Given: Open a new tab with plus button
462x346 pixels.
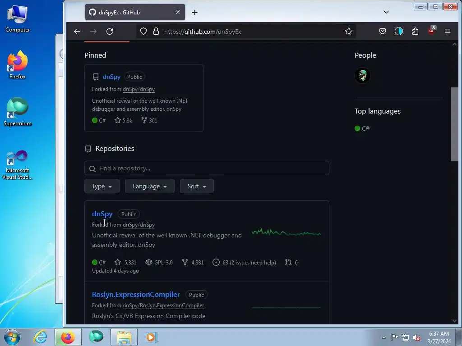Looking at the screenshot, I should (195, 12).
